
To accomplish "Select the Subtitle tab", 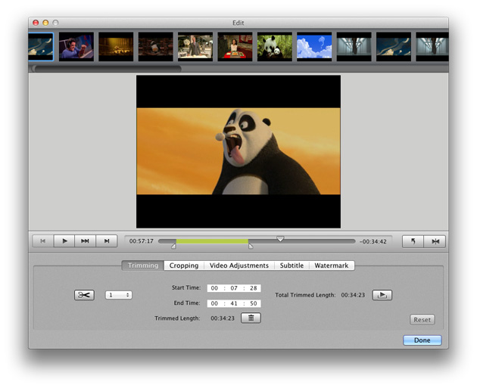I will [x=291, y=265].
